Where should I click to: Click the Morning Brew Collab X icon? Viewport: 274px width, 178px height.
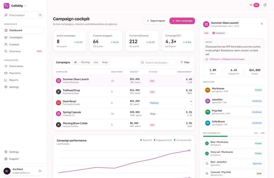(58, 125)
